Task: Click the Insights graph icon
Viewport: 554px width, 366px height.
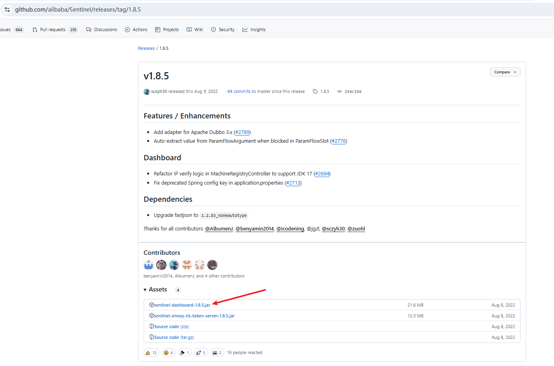Action: (245, 30)
